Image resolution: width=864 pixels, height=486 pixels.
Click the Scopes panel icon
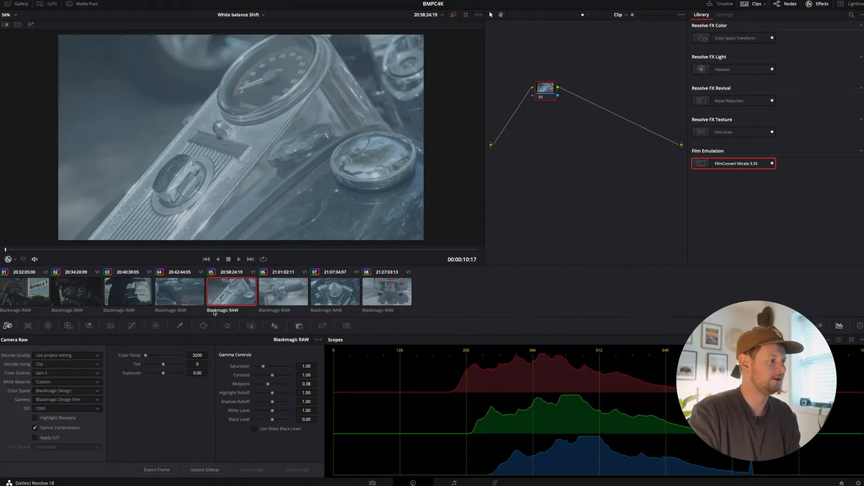coord(839,326)
